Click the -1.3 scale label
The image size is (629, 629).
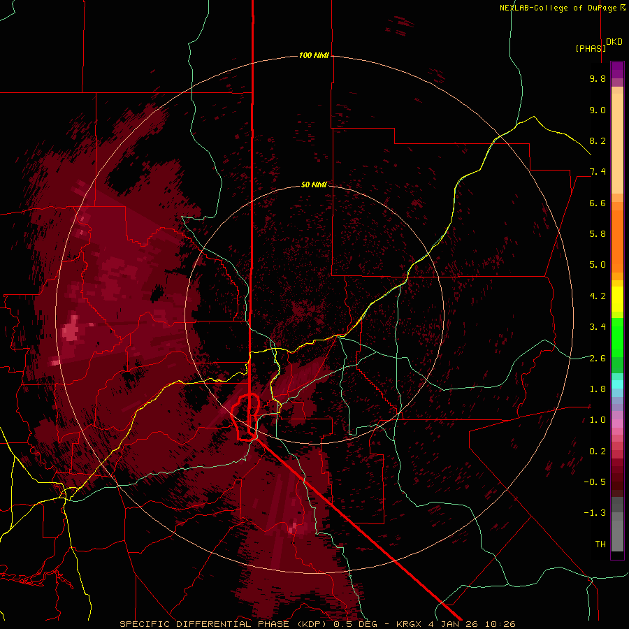click(595, 513)
